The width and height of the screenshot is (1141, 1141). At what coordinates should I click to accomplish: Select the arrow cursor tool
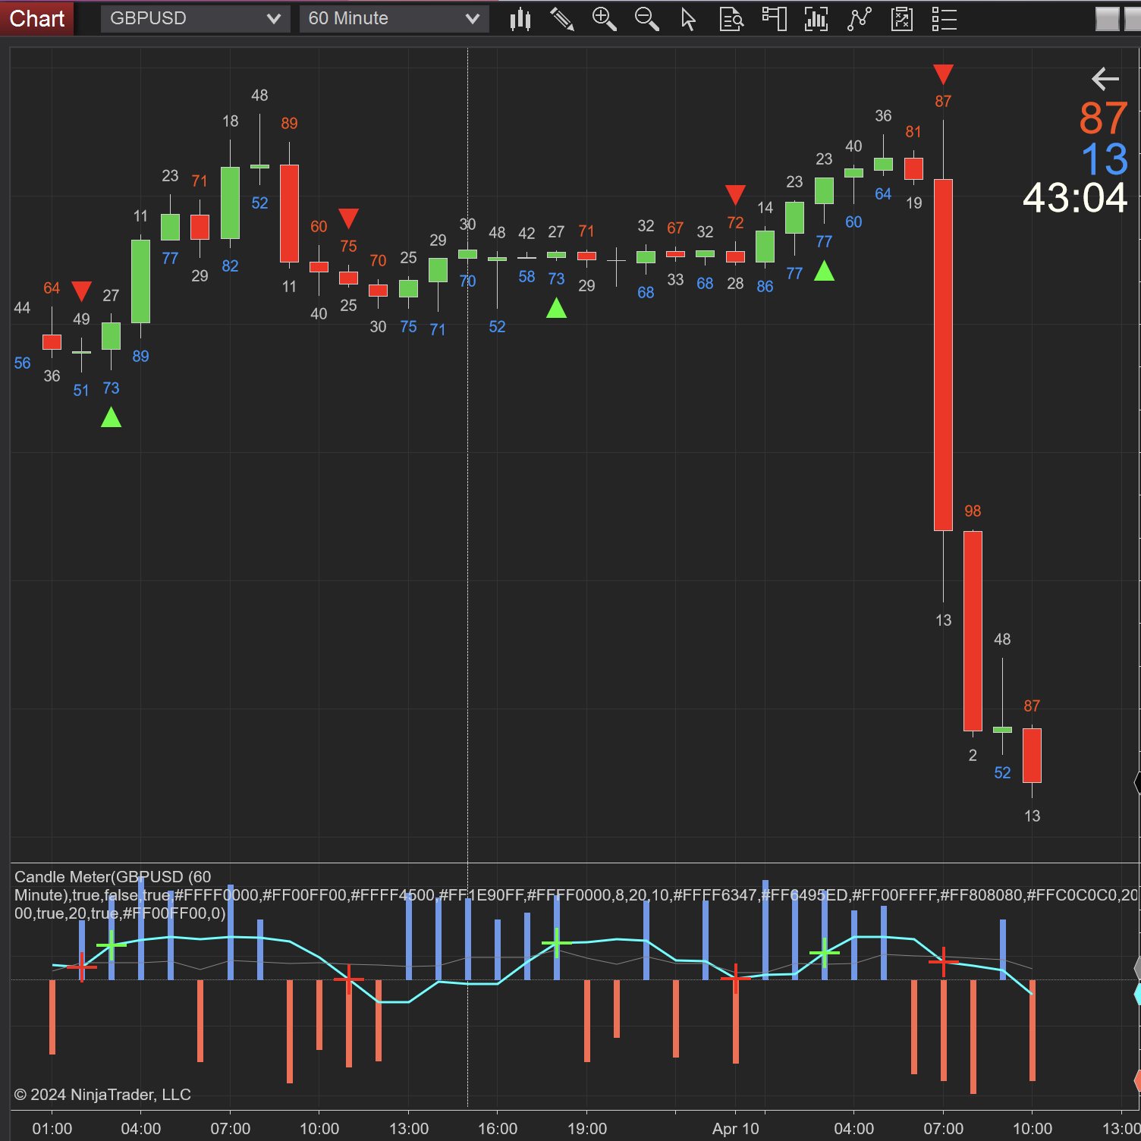(688, 19)
